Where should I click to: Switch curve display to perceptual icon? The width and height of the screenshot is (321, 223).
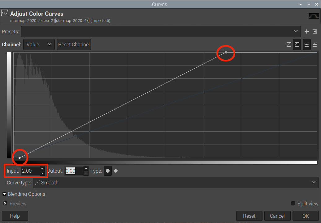[x=297, y=44]
